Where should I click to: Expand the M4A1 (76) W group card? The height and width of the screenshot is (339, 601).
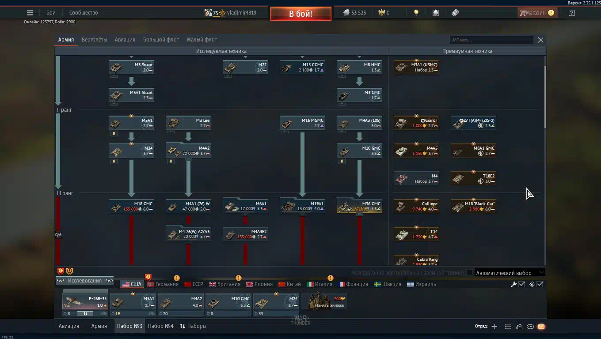pos(188,207)
